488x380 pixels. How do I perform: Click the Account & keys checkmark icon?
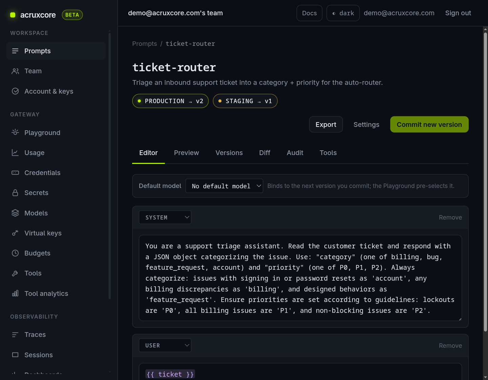(15, 91)
